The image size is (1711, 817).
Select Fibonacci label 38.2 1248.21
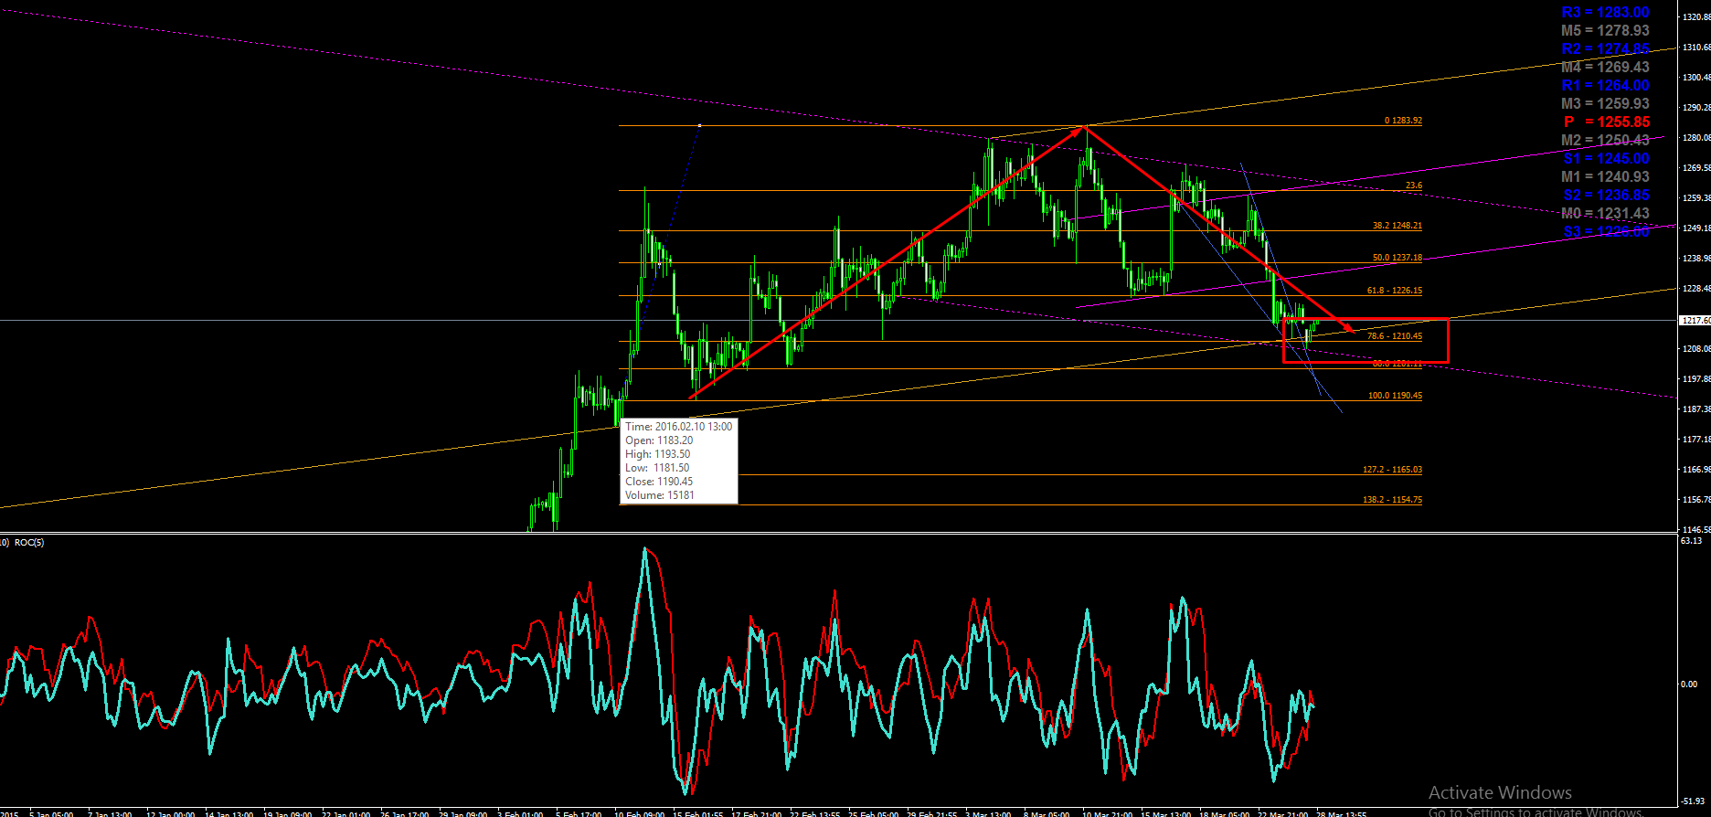click(x=1397, y=226)
